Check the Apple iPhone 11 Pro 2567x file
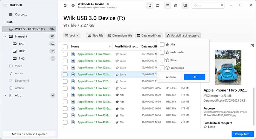 65,54
